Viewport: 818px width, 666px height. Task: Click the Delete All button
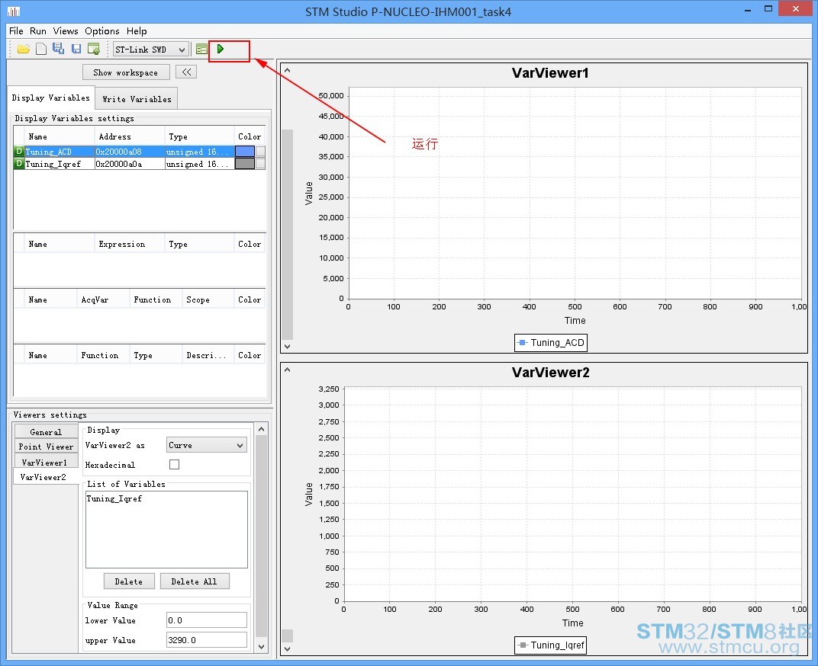pos(194,581)
